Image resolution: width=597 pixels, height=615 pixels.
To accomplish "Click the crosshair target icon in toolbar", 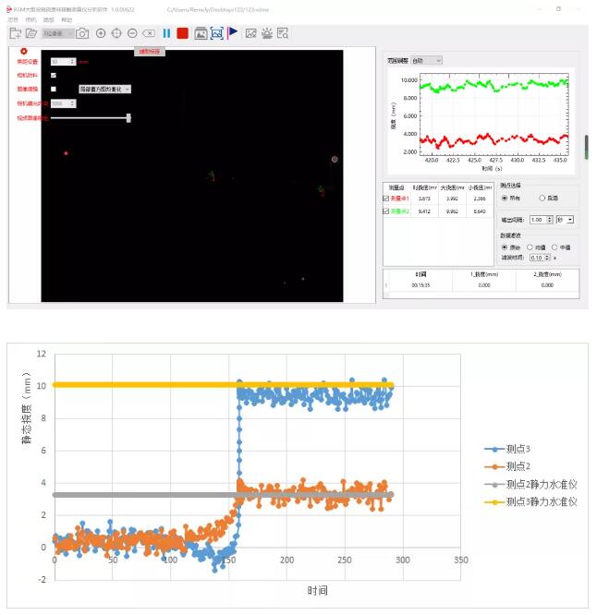I will point(116,33).
